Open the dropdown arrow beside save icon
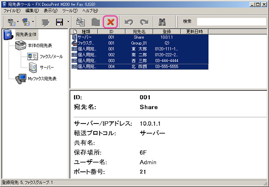The image size is (269, 187). (x=68, y=21)
